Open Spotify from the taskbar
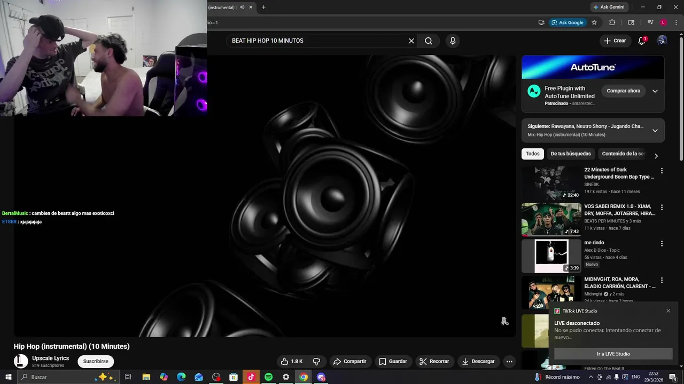Viewport: 684px width, 384px height. click(x=269, y=377)
